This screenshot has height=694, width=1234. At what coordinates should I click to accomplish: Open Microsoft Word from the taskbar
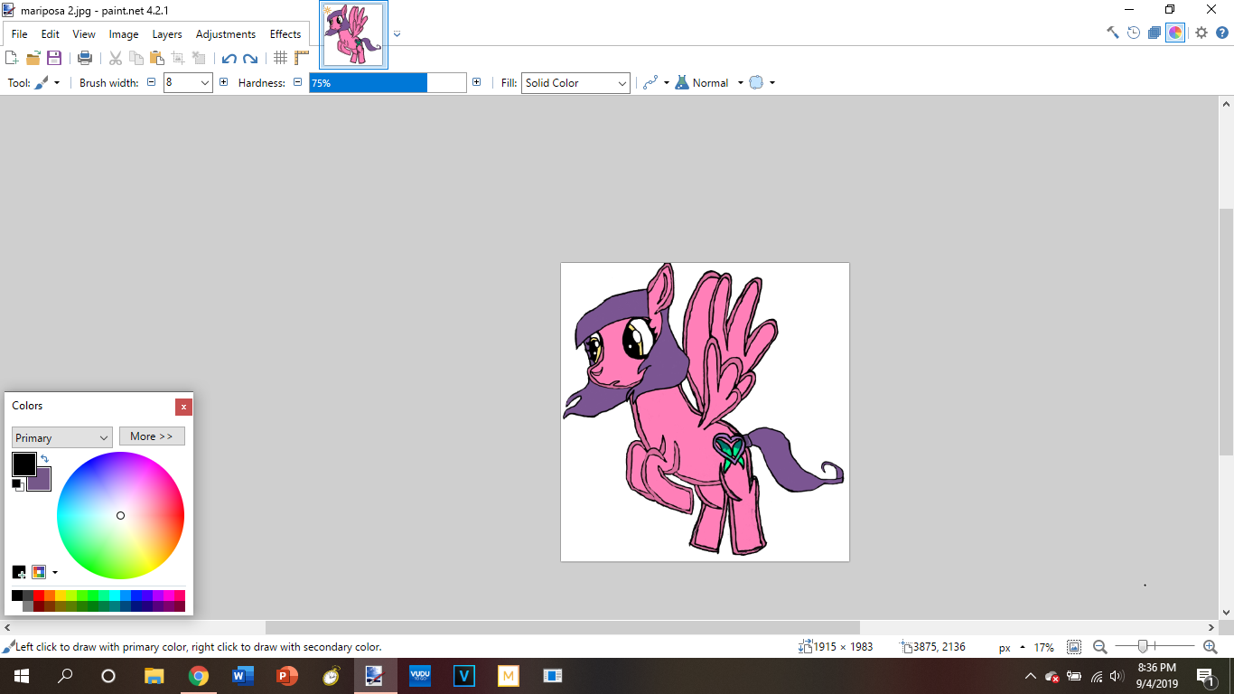pyautogui.click(x=242, y=676)
